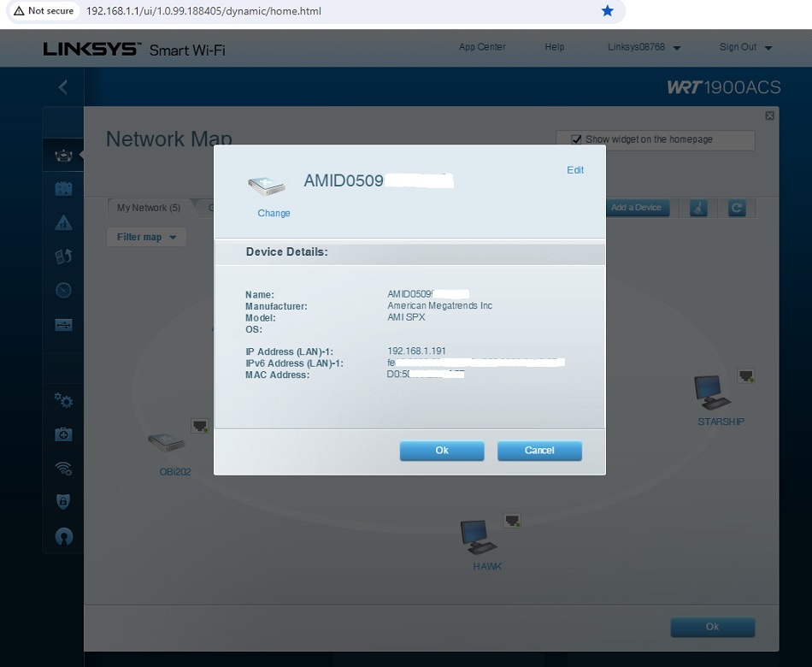Screen dimensions: 812x667
Task: Click wired connection icon beside OBi202
Action: click(x=200, y=426)
